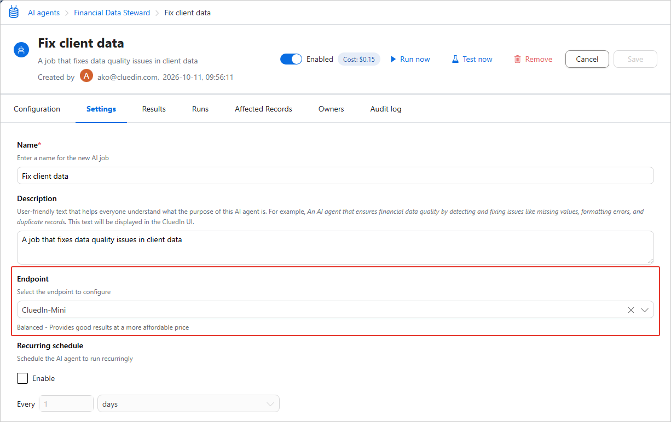Check the recurring schedule Enable checkbox

pos(22,378)
